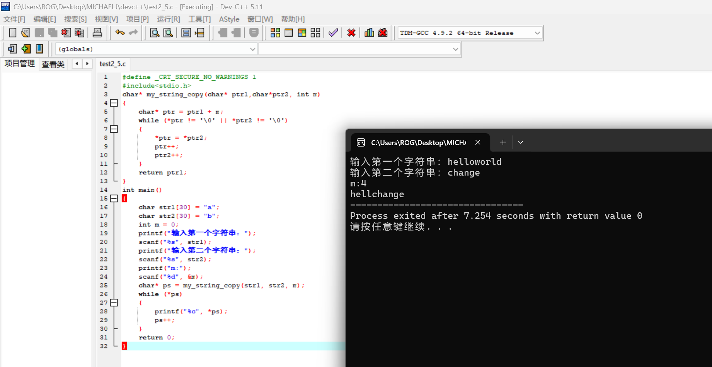Open the AStyle menu

(229, 19)
